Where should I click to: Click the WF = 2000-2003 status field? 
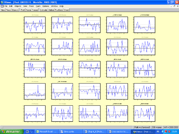coord(171,127)
